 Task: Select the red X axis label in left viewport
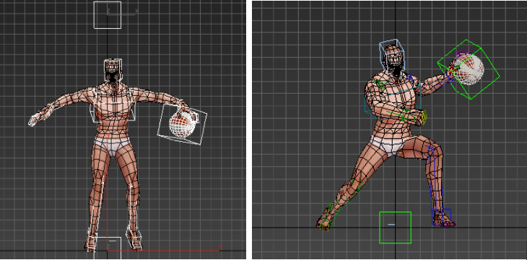pyautogui.click(x=220, y=246)
